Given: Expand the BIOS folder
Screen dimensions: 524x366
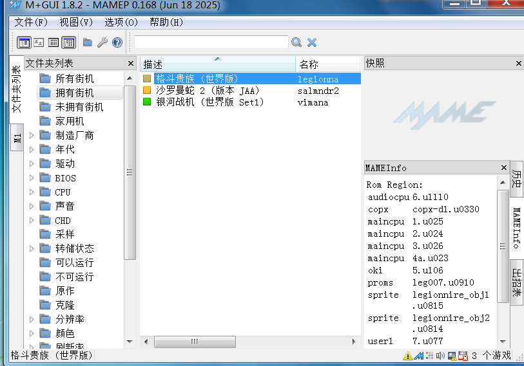Looking at the screenshot, I should tap(32, 178).
